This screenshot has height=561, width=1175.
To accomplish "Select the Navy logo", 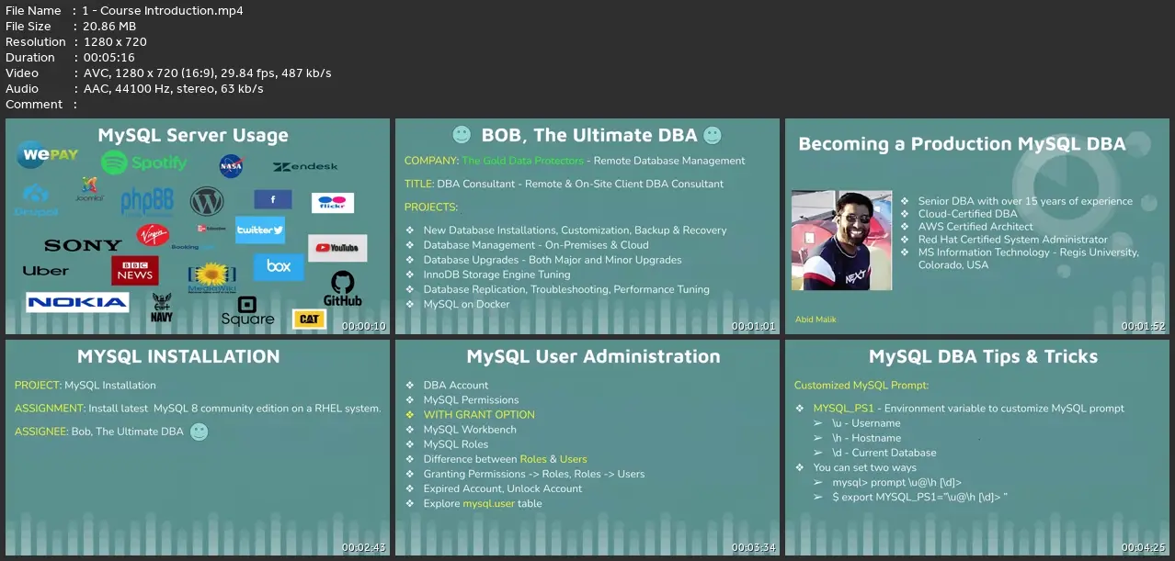I will (162, 308).
